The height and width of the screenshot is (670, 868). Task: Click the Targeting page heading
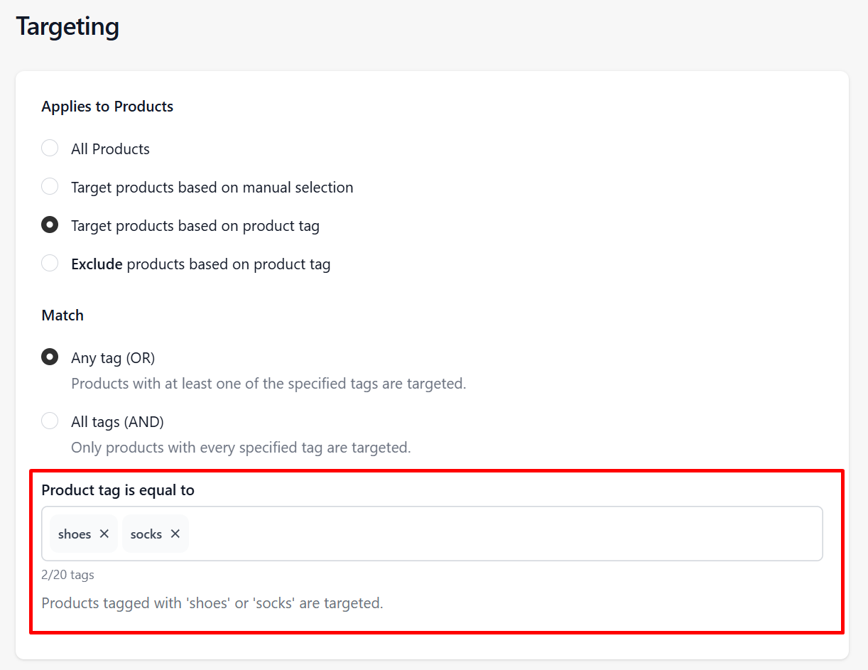click(x=67, y=27)
